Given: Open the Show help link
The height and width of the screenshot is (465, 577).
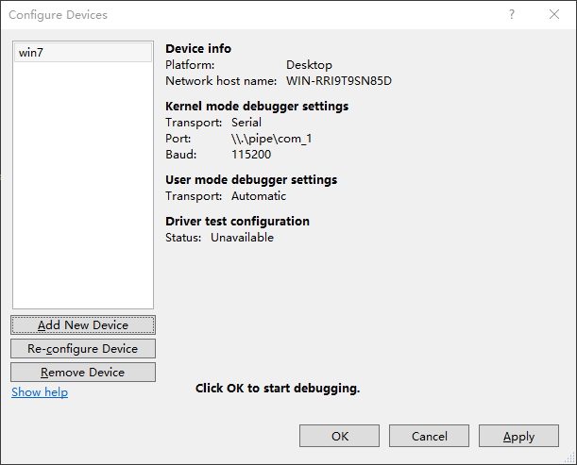Looking at the screenshot, I should click(40, 391).
